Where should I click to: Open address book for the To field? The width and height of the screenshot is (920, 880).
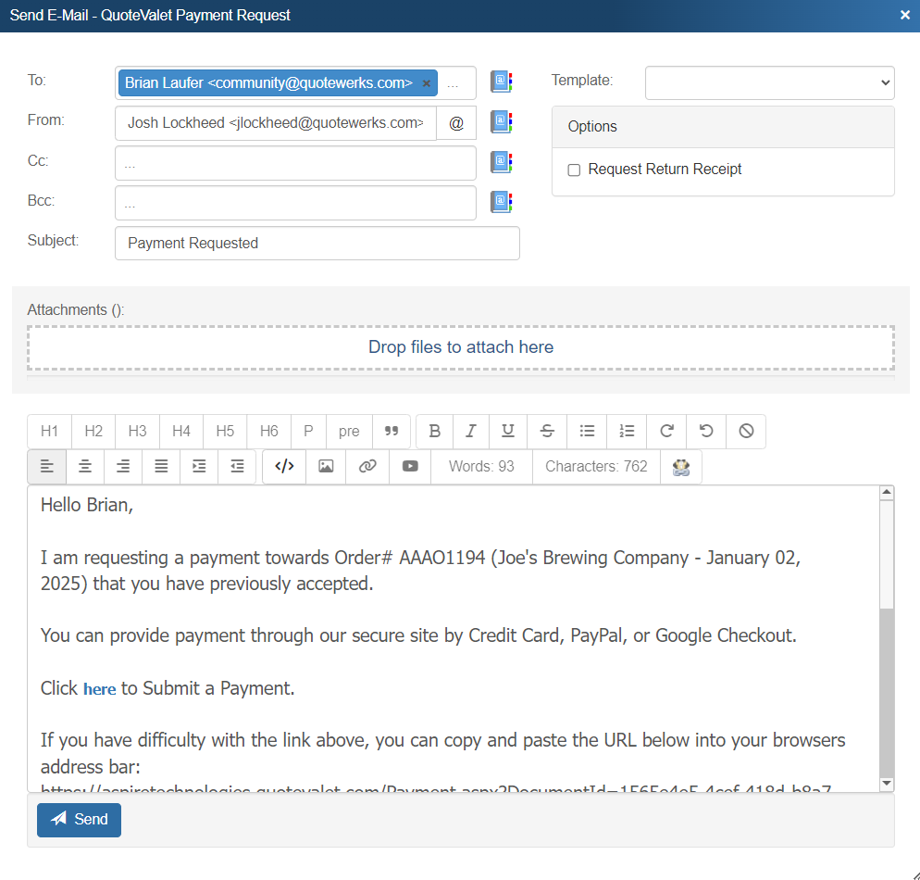pyautogui.click(x=501, y=82)
